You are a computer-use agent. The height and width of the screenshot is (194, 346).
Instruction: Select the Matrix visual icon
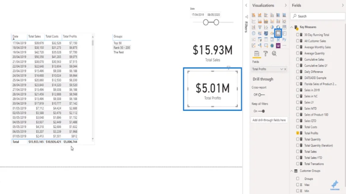272,40
